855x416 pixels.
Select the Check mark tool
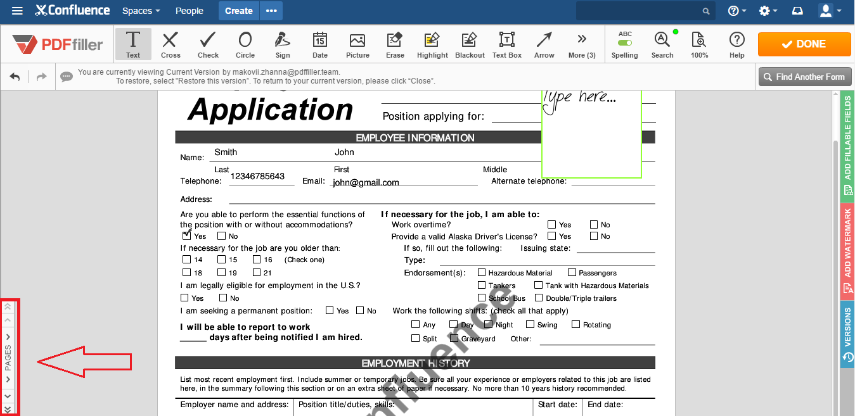[x=208, y=44]
